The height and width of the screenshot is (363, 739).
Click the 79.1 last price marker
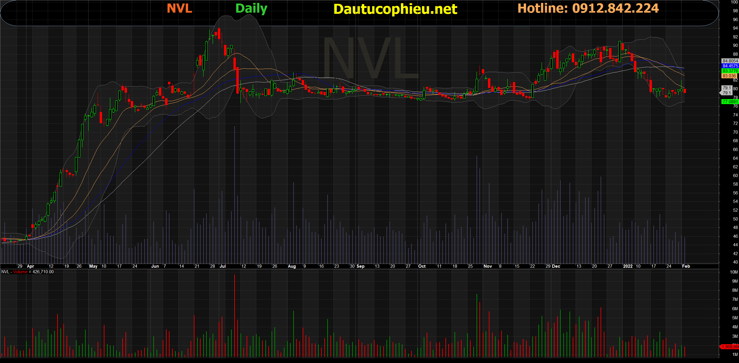pyautogui.click(x=726, y=90)
